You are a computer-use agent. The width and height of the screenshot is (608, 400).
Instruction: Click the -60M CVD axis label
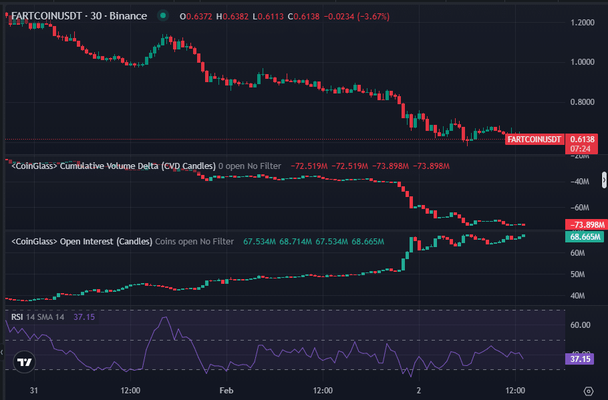(579, 208)
